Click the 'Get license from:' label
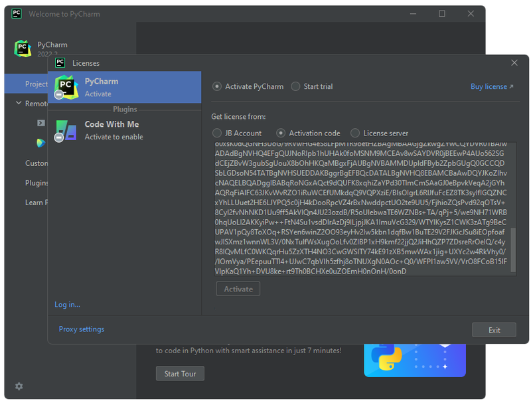This screenshot has width=531, height=401. 238,116
